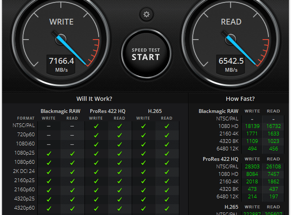Click 1080i60 checkmark under H.265 read
The width and height of the screenshot is (291, 215).
point(167,145)
